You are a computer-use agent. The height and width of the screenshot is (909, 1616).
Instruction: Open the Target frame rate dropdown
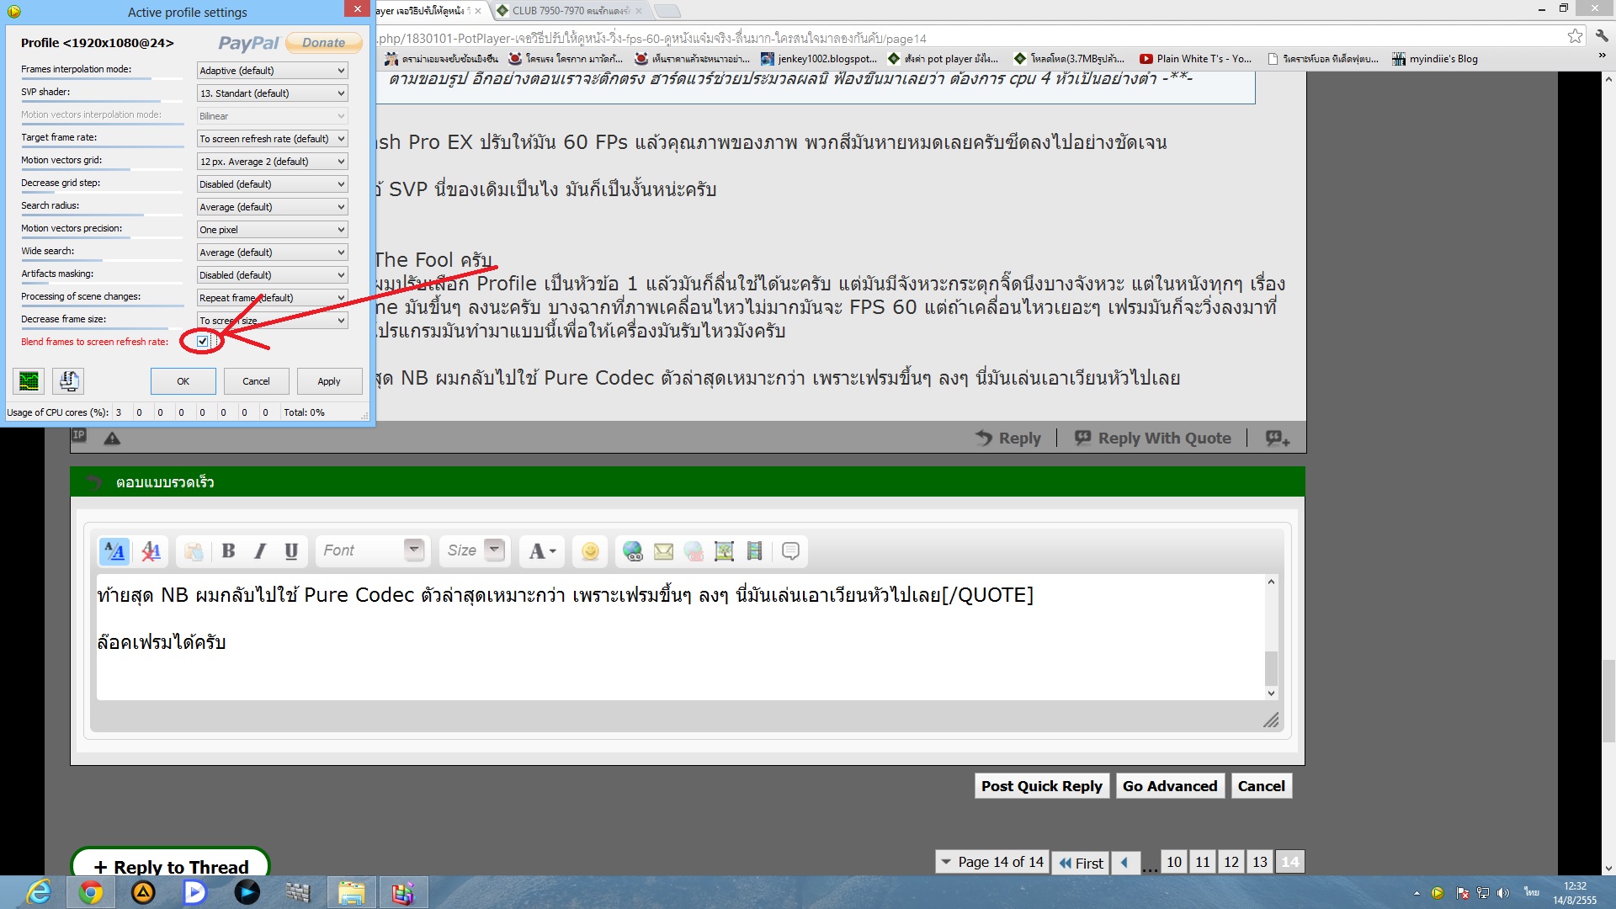tap(272, 139)
